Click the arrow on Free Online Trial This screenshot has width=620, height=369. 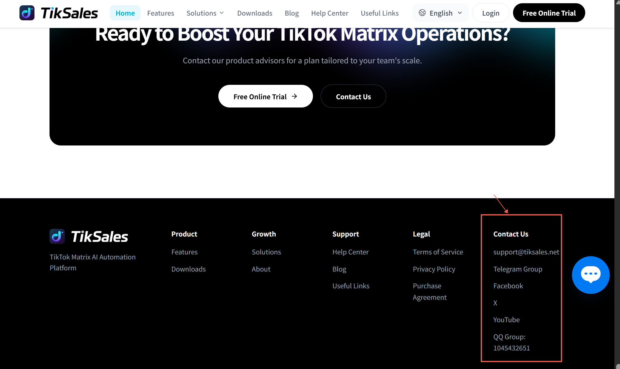[x=294, y=96]
